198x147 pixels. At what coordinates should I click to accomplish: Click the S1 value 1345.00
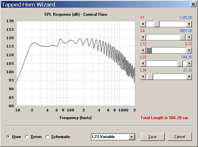tap(186, 18)
